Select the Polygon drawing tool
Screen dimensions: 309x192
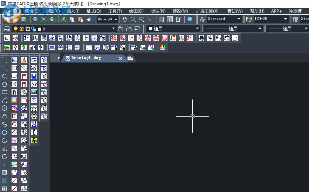tap(4, 84)
